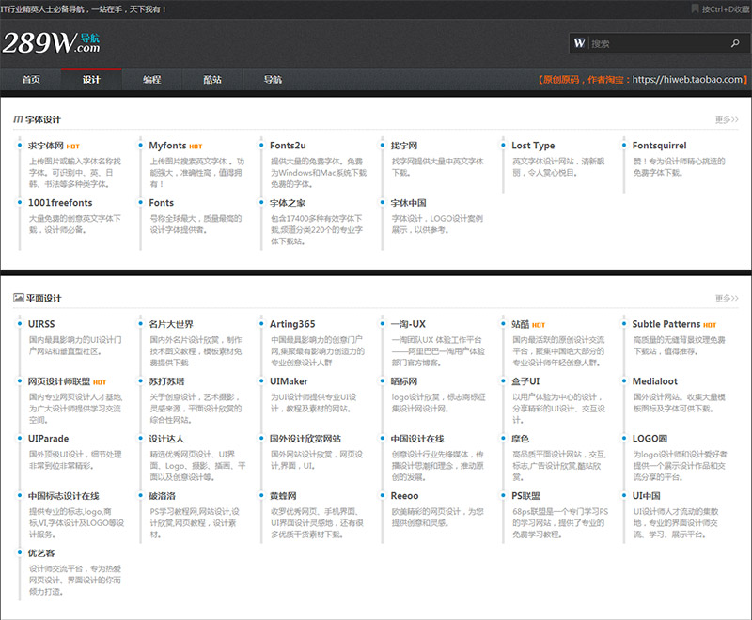The height and width of the screenshot is (620, 752).
Task: Click the HOT badge next to 站酷
Action: 539,325
